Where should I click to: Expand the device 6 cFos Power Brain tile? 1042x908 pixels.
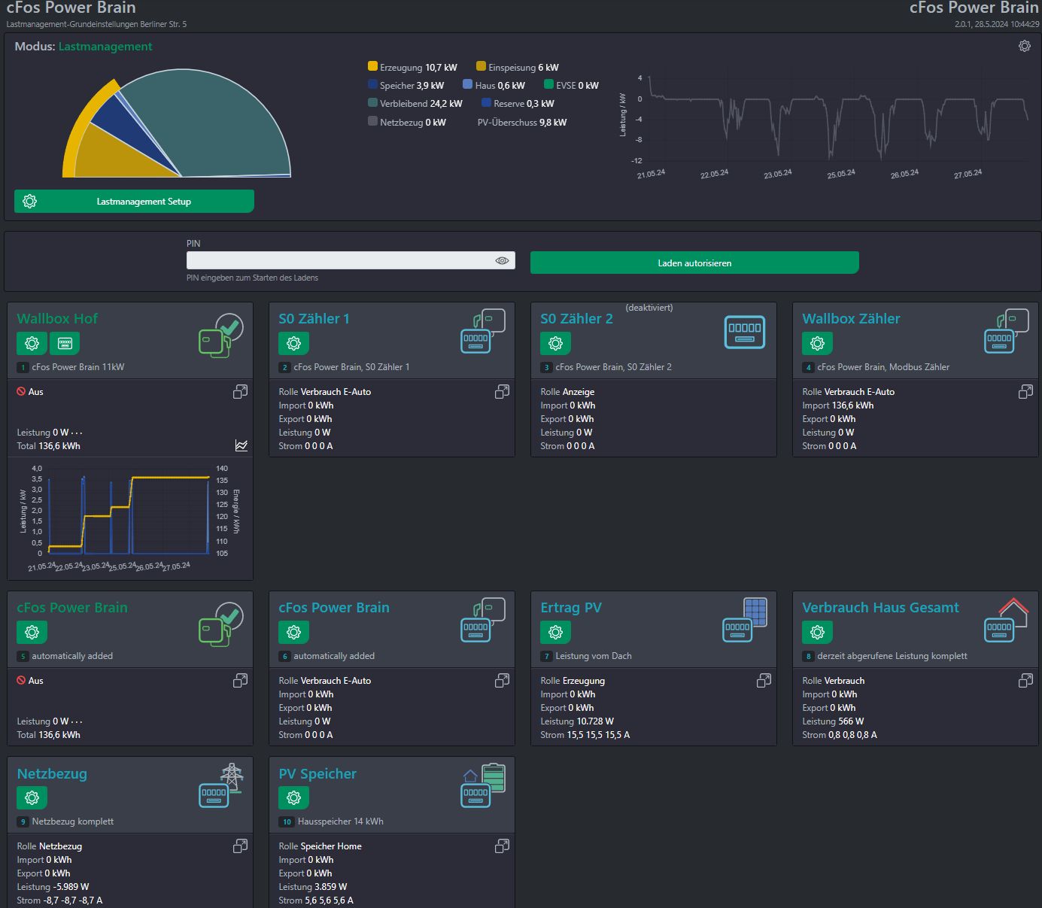(x=502, y=681)
